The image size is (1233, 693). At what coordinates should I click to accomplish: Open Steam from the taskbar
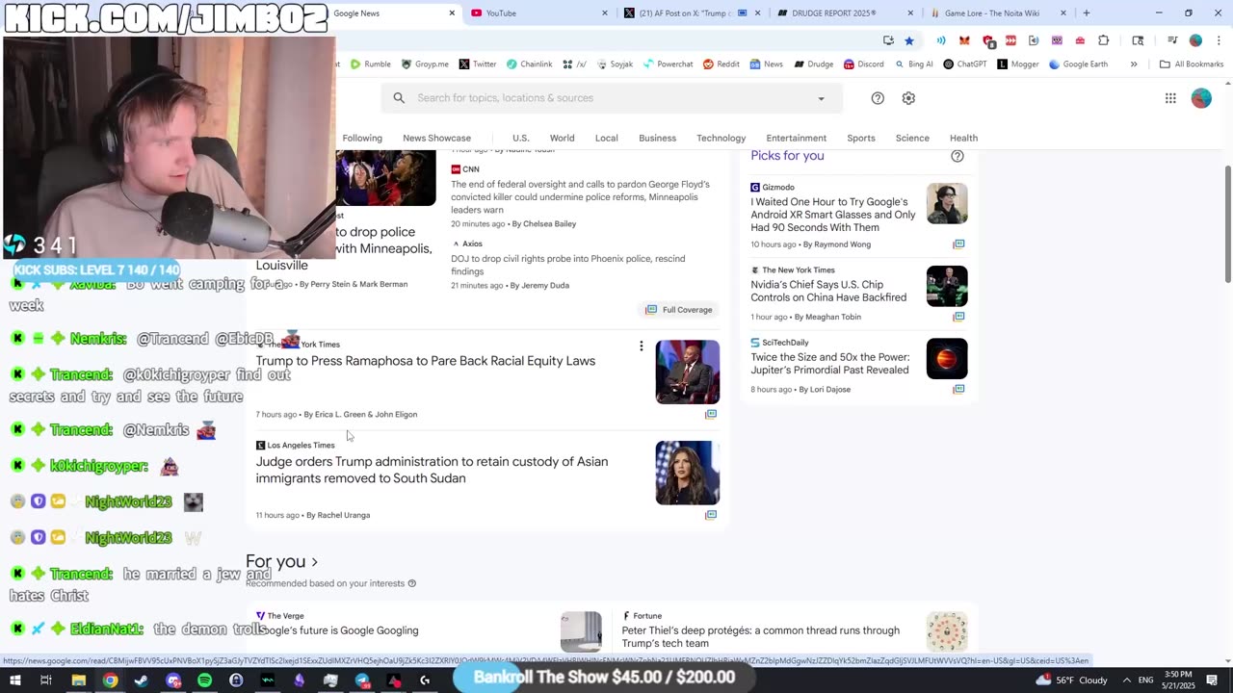(x=142, y=680)
